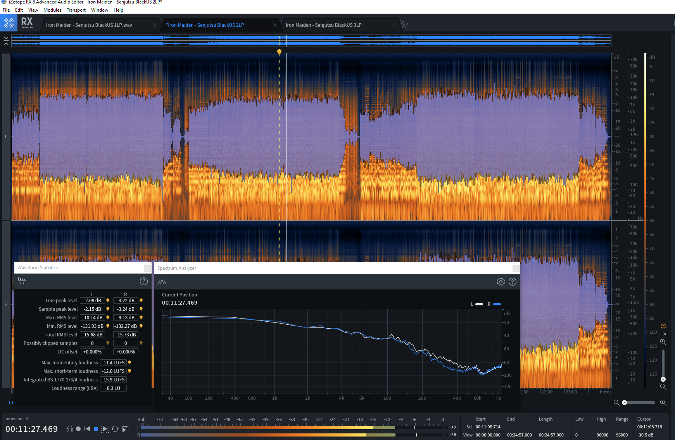Open Spectrum Analyzer settings gear
This screenshot has width=675, height=440.
(x=501, y=282)
